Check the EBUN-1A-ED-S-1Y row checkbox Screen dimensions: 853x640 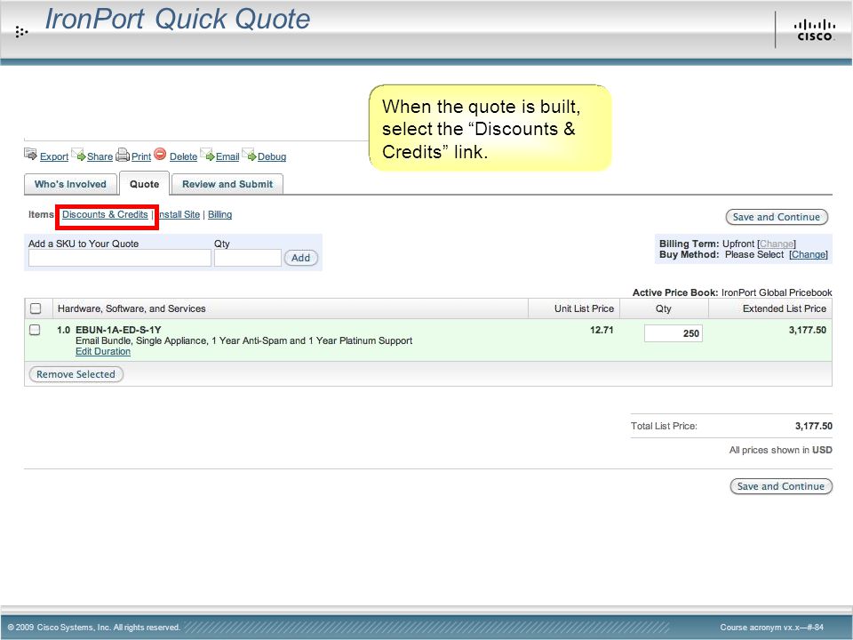click(x=35, y=330)
